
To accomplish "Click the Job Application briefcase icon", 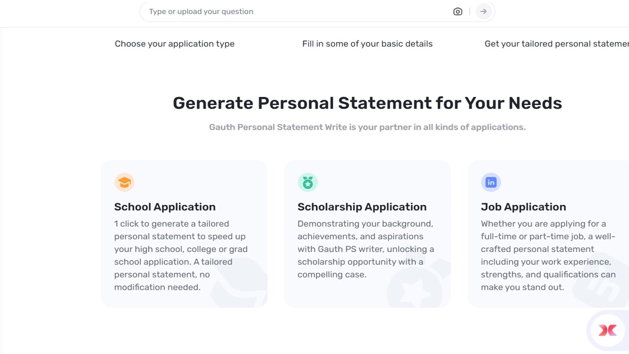I will tap(491, 182).
